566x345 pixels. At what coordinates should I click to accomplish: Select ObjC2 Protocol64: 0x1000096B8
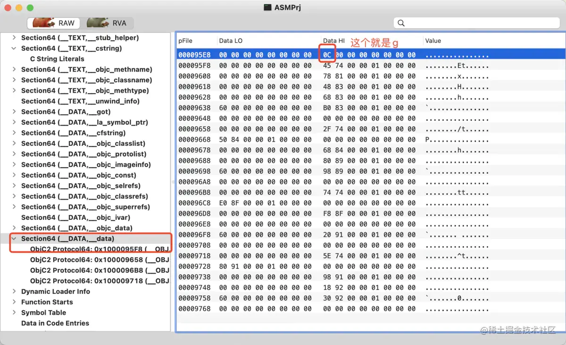pyautogui.click(x=100, y=270)
